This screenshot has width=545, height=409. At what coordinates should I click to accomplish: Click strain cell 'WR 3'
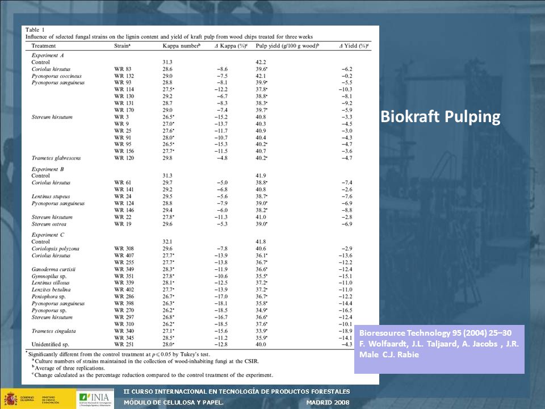121,117
